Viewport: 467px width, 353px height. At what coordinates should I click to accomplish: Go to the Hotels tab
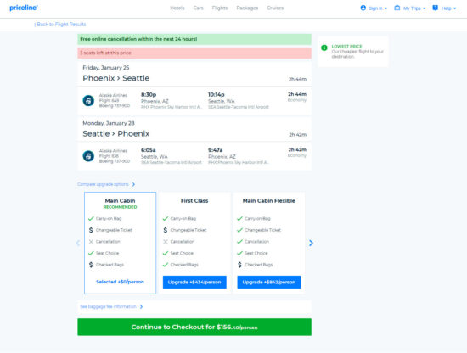click(177, 8)
